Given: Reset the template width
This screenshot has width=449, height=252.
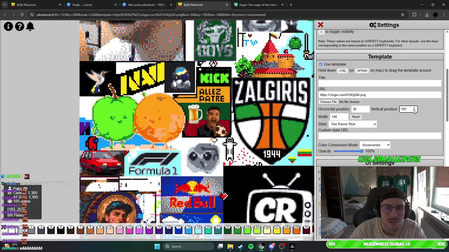Looking at the screenshot, I should 356,117.
